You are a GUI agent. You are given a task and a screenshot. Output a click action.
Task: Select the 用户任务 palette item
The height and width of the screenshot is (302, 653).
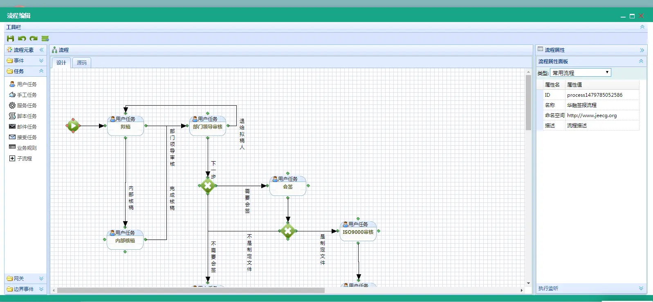click(x=23, y=84)
